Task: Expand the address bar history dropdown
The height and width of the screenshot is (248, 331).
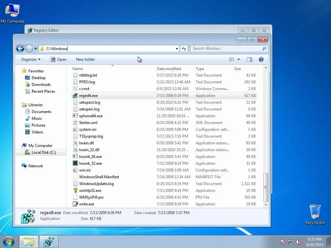Action: [x=177, y=49]
